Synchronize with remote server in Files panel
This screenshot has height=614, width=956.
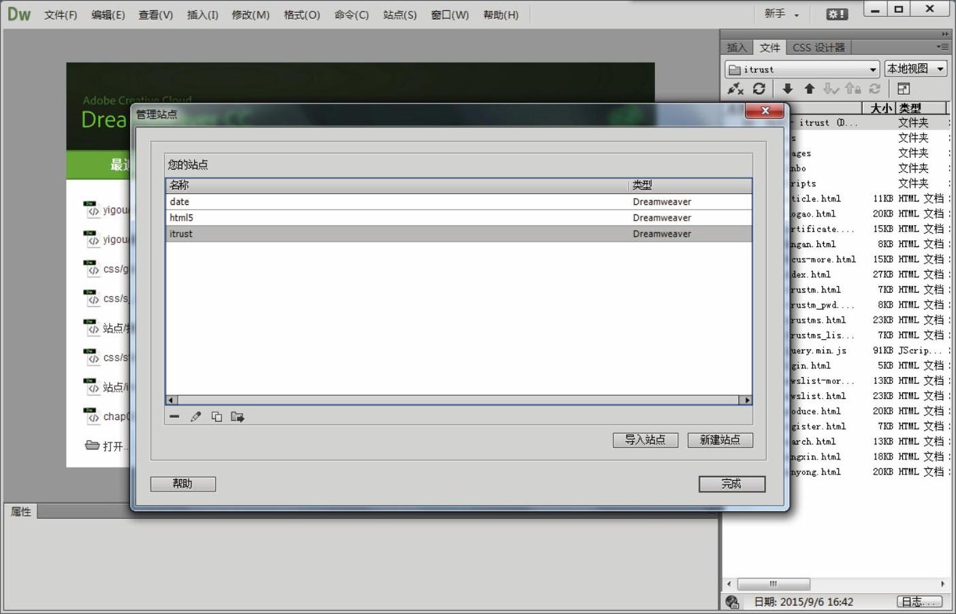(875, 88)
